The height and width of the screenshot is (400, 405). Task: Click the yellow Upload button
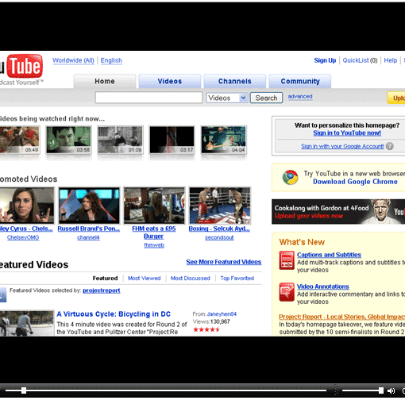pos(396,98)
